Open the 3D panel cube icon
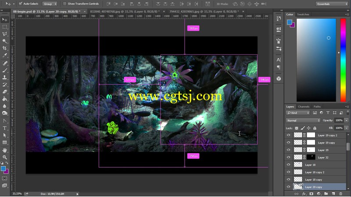The image size is (351, 197). [279, 79]
